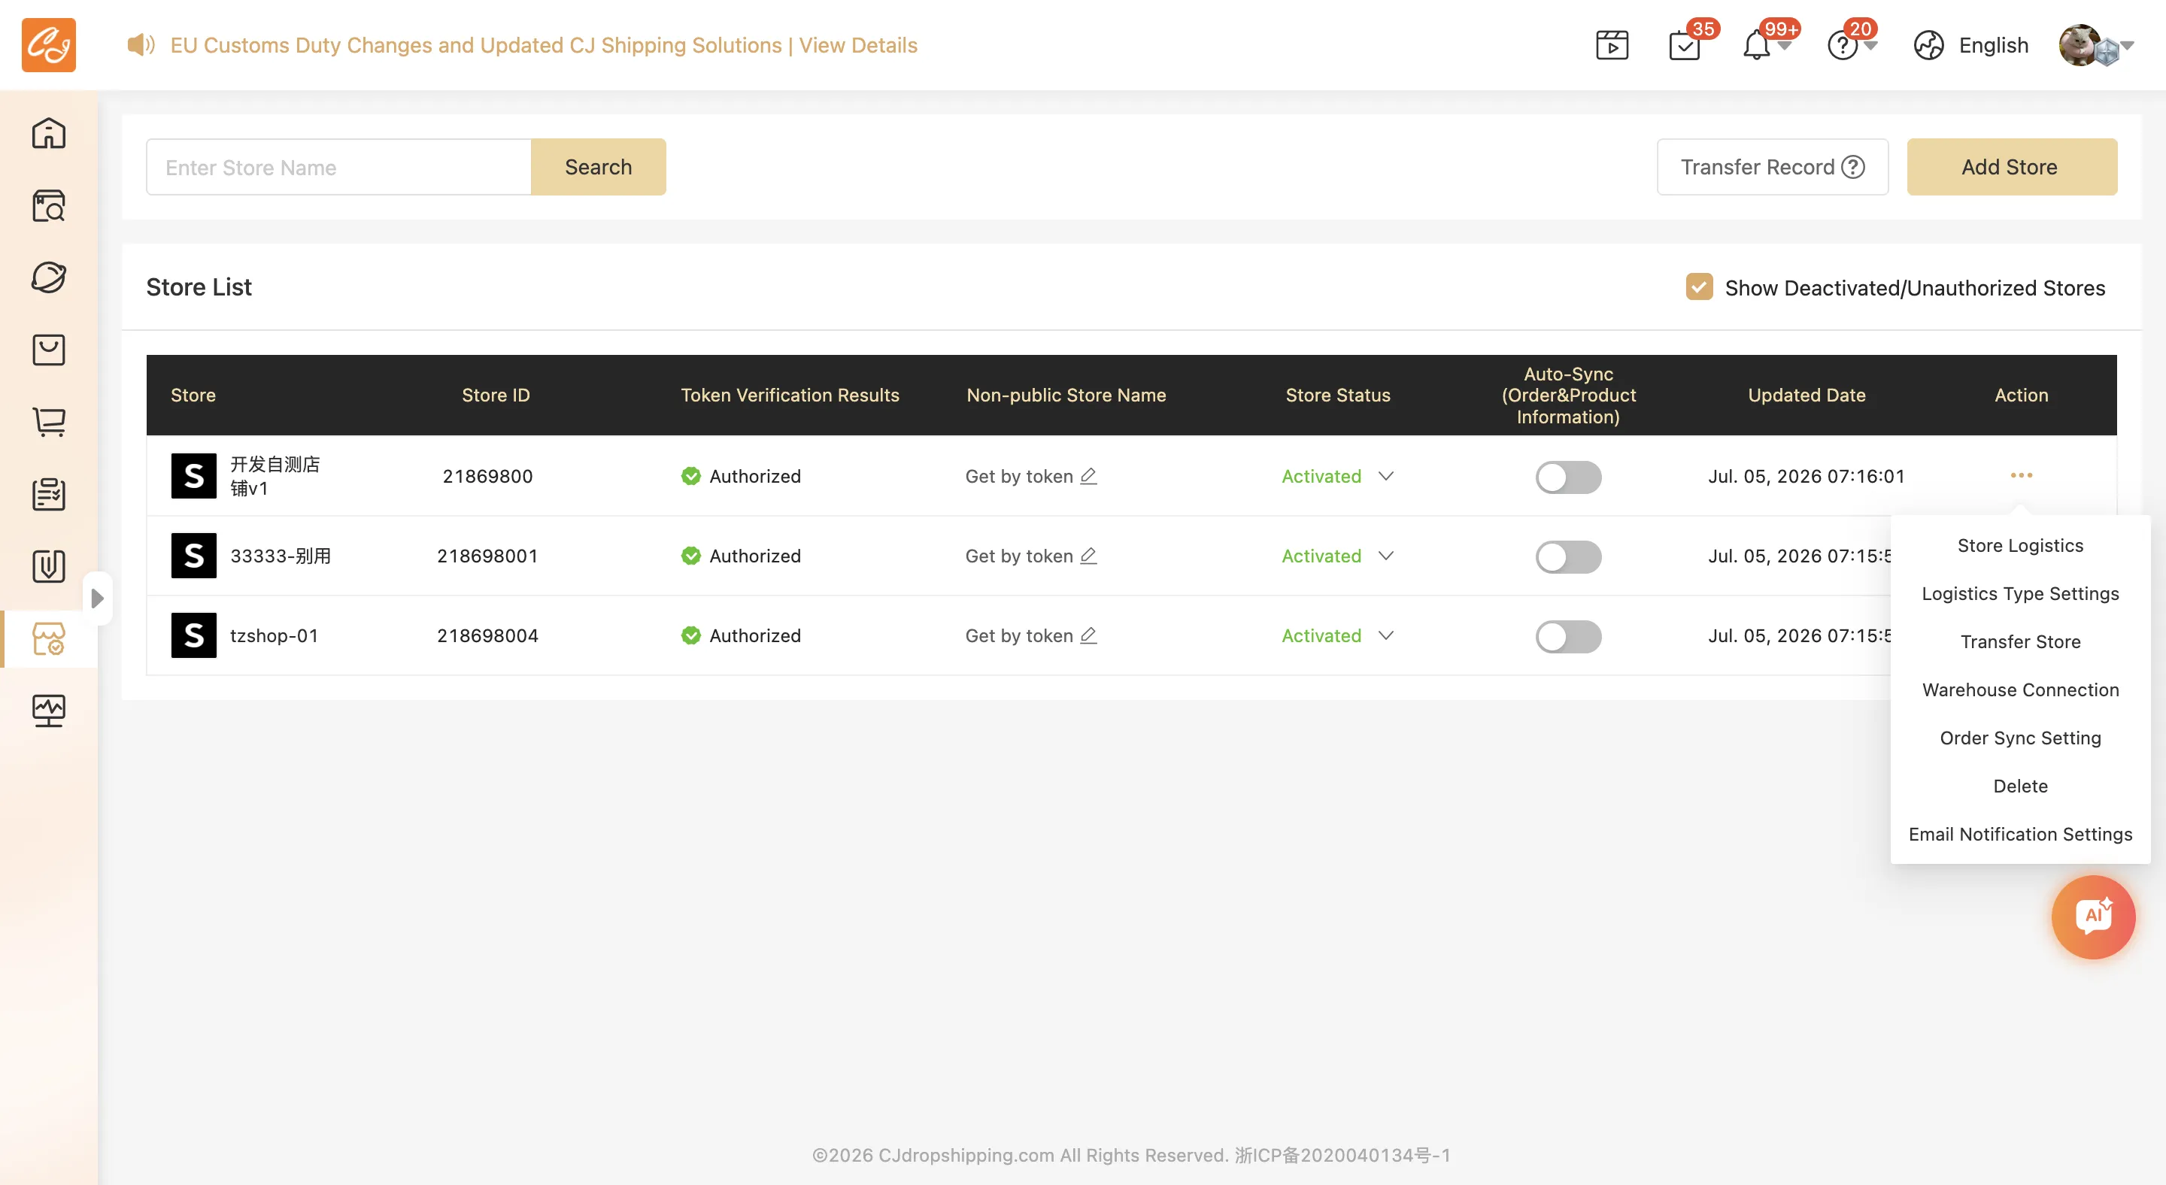Toggle Auto-Sync for tzshop-01
The width and height of the screenshot is (2166, 1185).
click(1568, 636)
